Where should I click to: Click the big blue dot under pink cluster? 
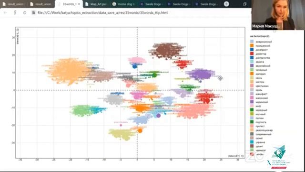(x=134, y=66)
